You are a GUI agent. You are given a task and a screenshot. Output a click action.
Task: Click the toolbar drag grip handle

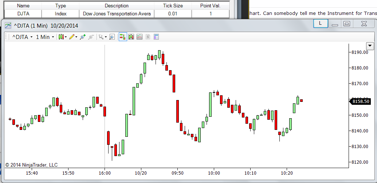(7, 37)
